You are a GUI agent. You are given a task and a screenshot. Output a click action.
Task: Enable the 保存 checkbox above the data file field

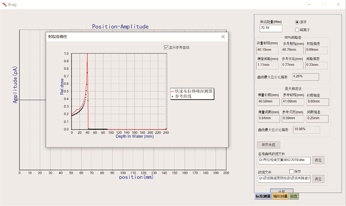pos(291,171)
